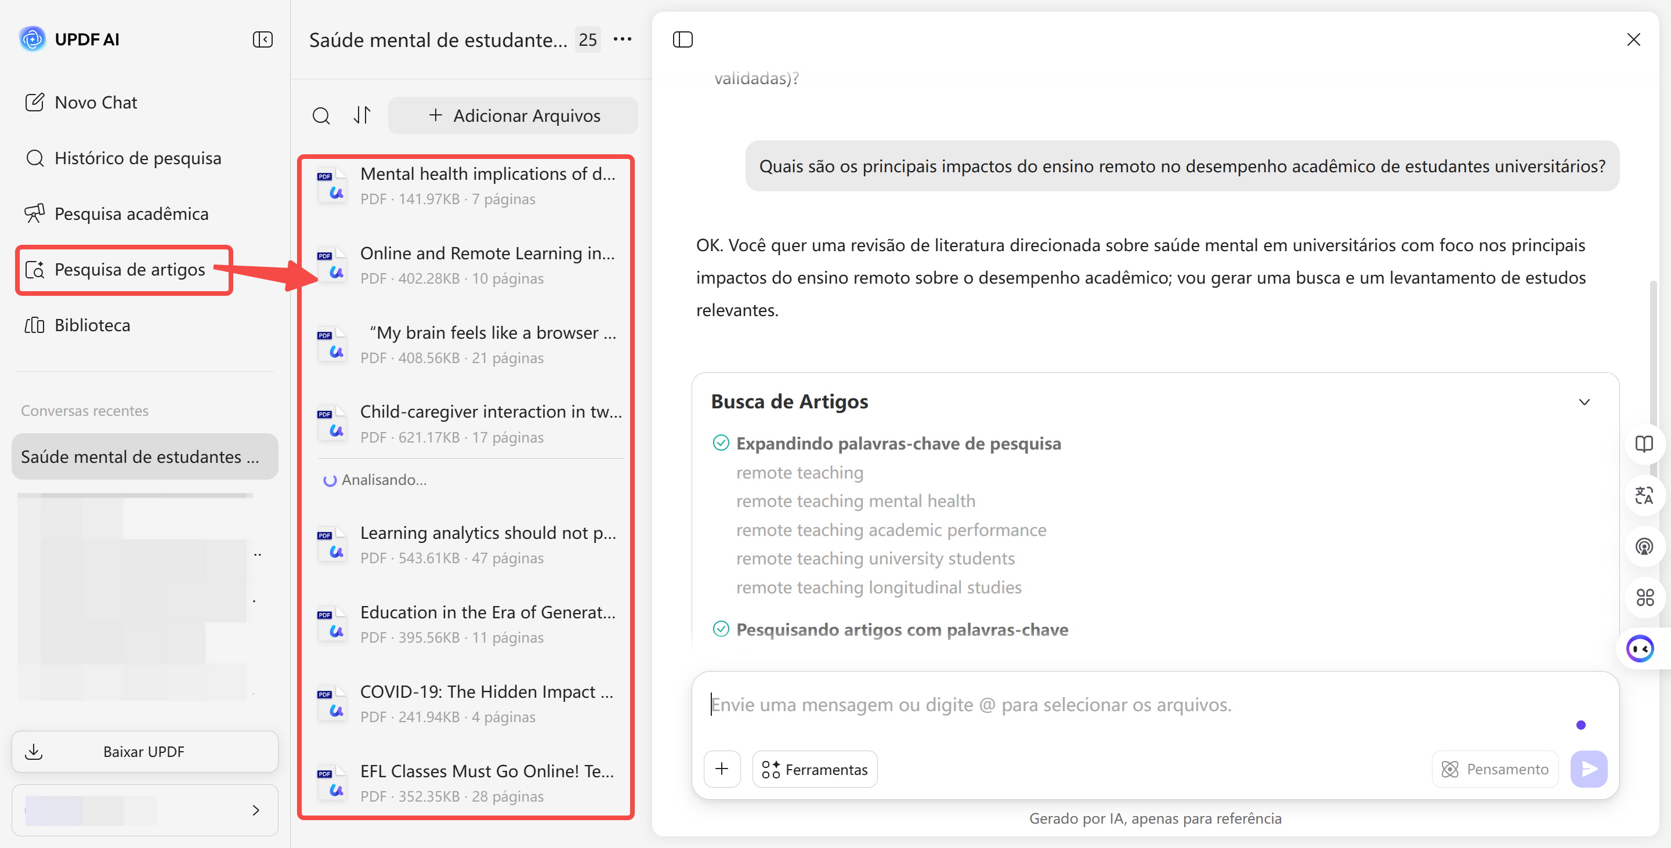Click user question message bubble
The image size is (1671, 848).
tap(1182, 166)
